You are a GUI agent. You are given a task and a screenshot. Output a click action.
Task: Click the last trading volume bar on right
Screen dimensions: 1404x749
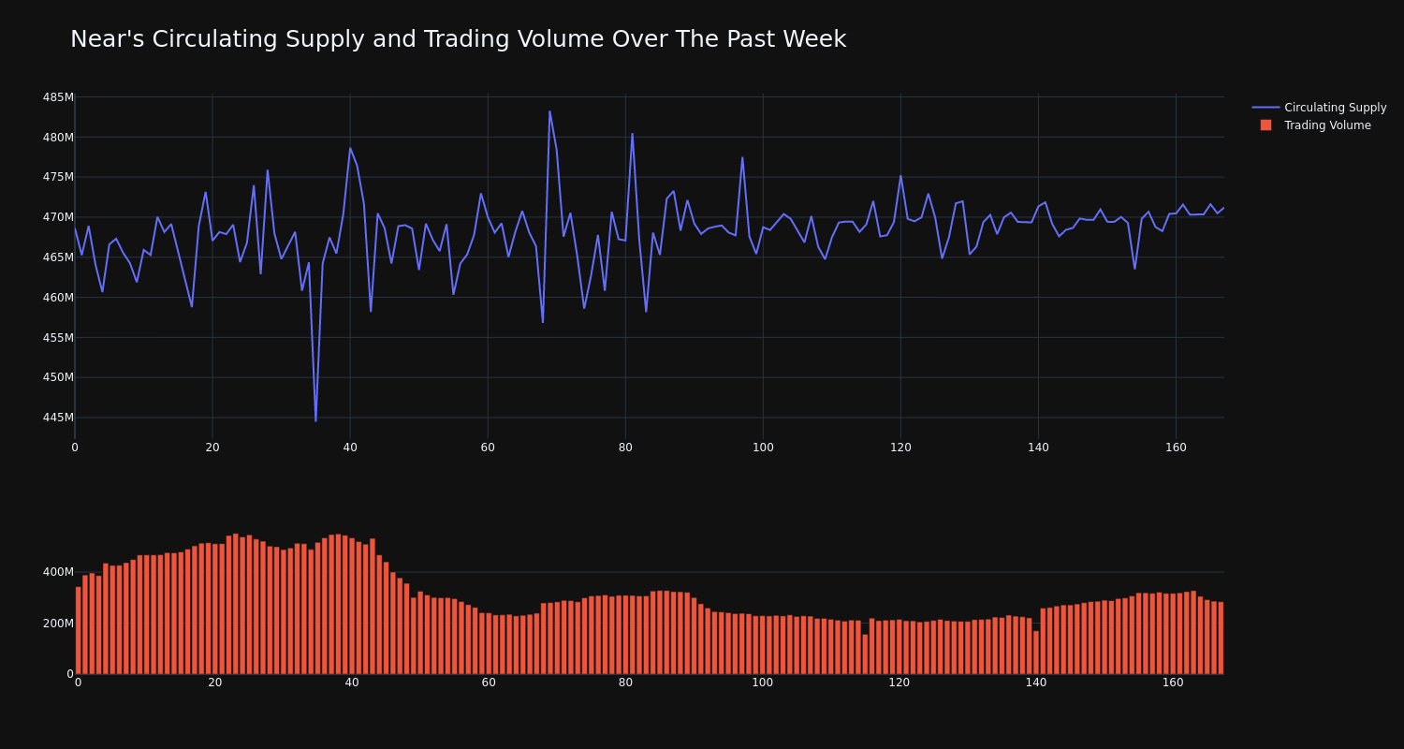pos(1221,638)
